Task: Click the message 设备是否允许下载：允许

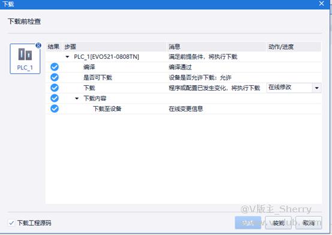Action: point(200,77)
